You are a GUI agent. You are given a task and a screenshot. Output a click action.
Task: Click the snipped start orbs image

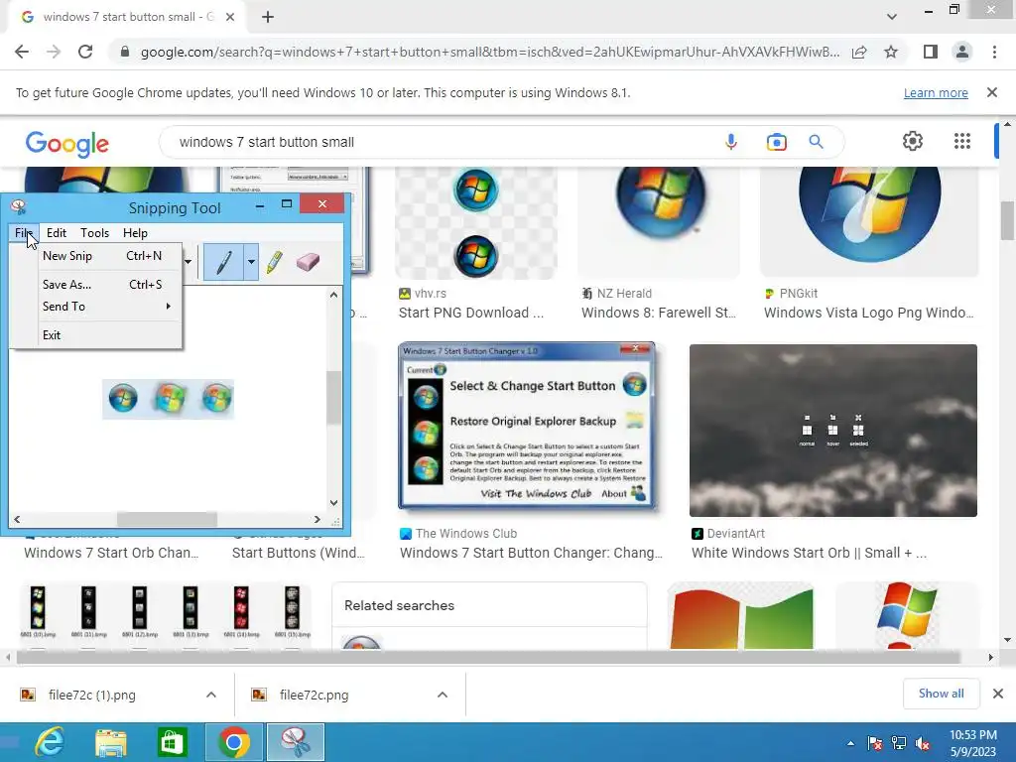[x=168, y=399]
